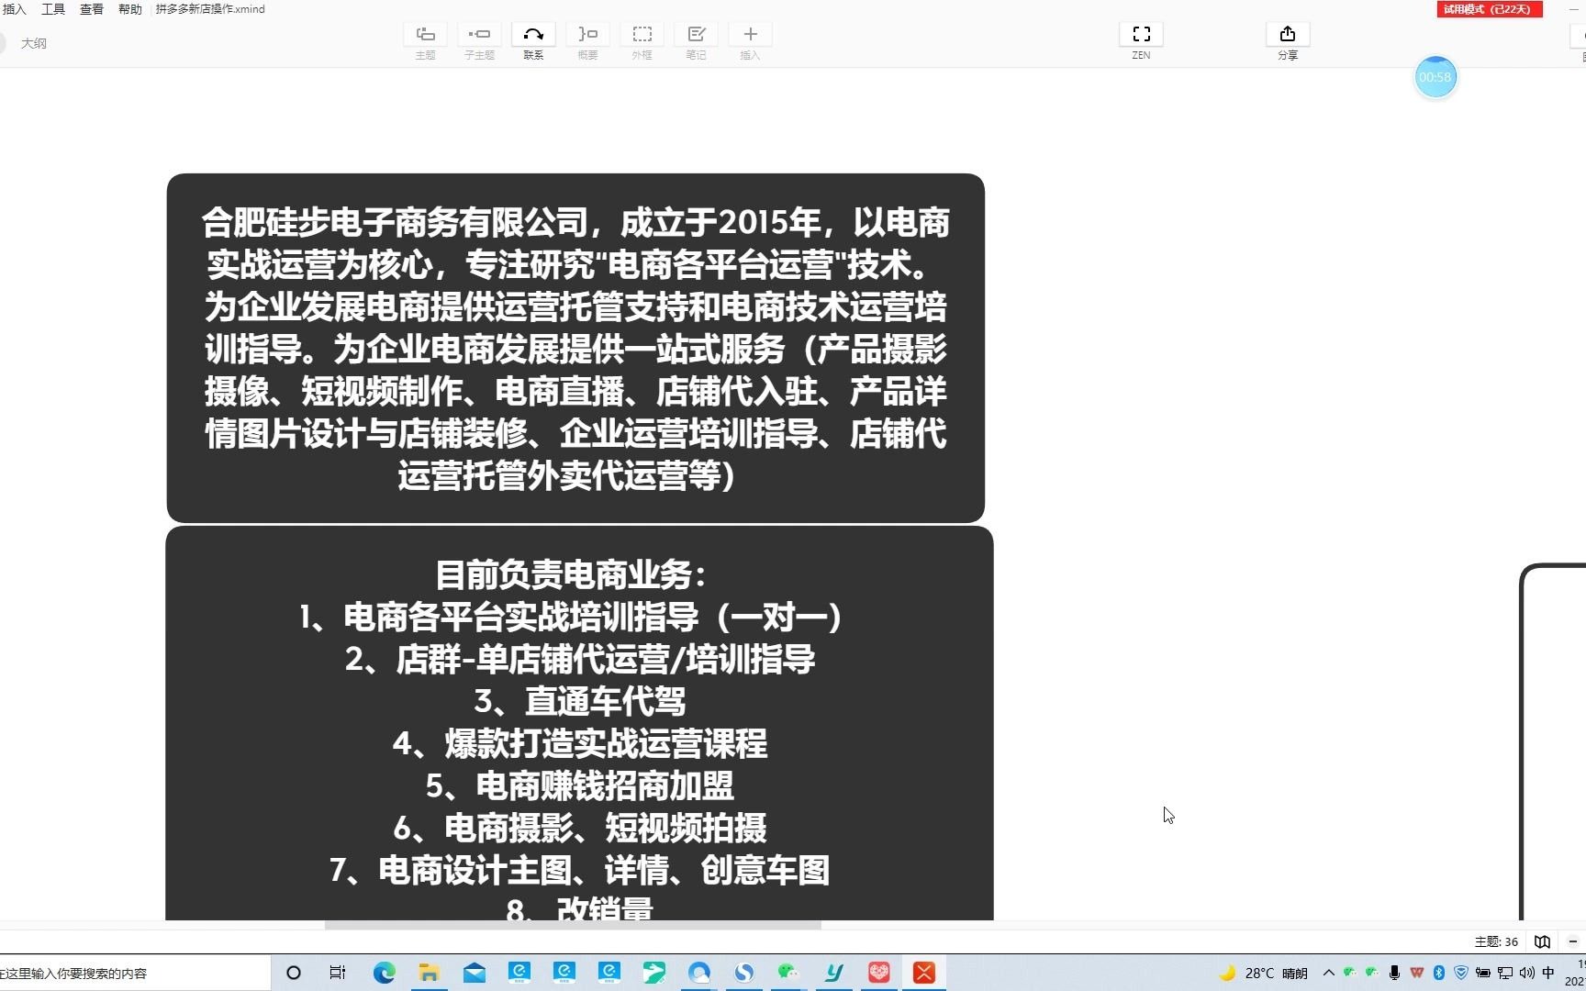Viewport: 1586px width, 991px height.
Task: Click the 主题: 36 status text
Action: click(x=1496, y=941)
